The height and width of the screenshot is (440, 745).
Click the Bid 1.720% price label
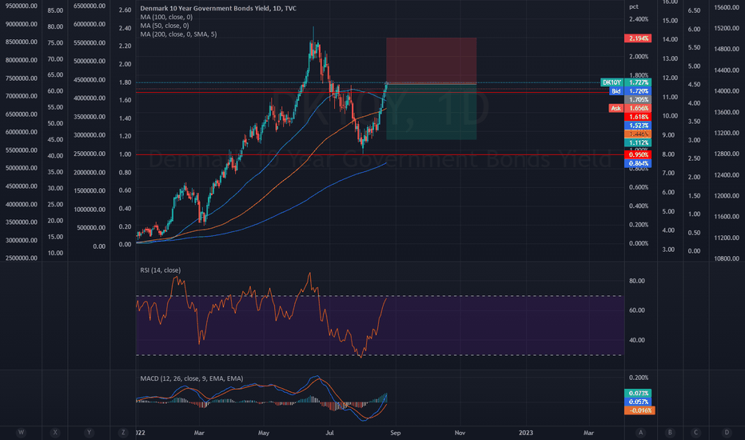pyautogui.click(x=631, y=91)
